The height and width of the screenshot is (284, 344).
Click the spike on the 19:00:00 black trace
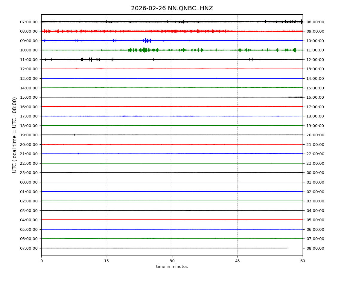tap(74, 135)
